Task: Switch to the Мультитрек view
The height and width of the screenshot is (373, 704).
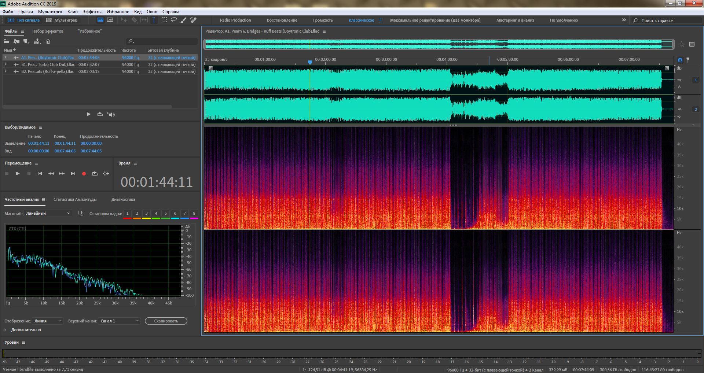Action: coord(62,20)
